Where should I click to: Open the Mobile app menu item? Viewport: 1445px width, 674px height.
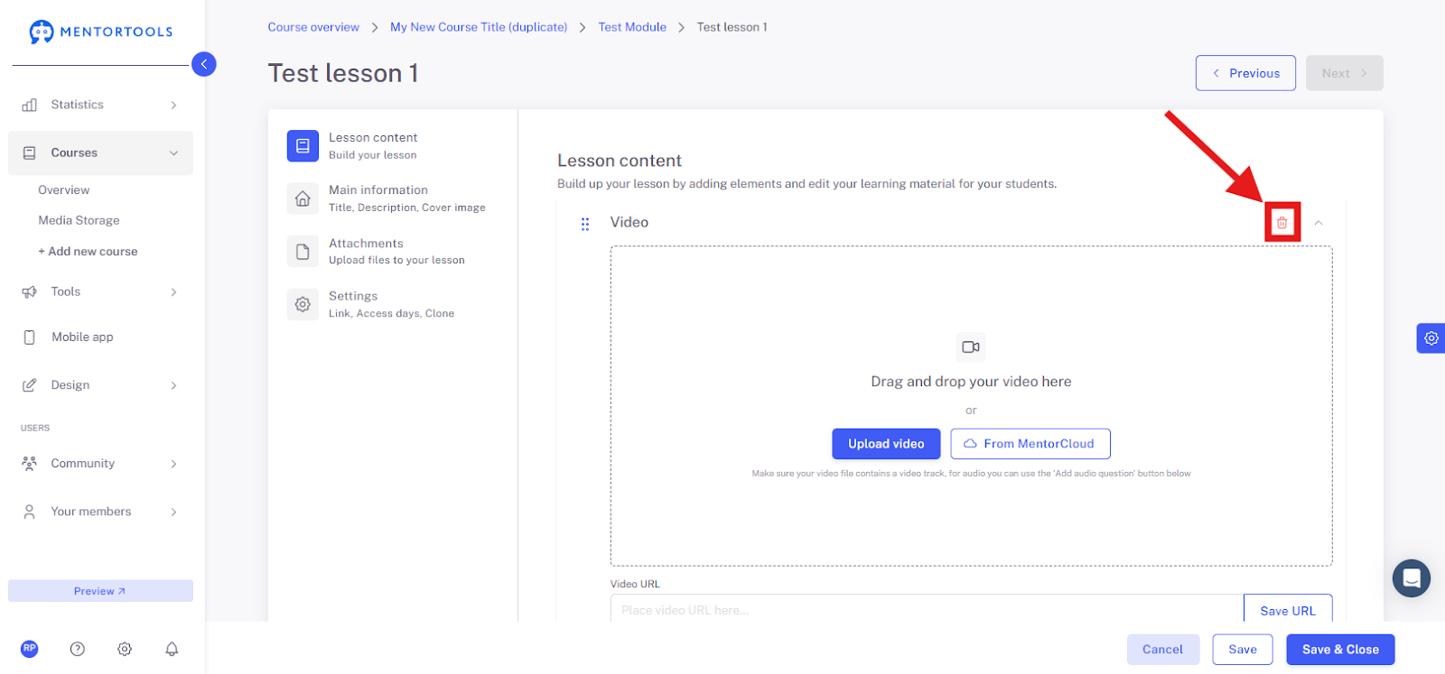82,337
